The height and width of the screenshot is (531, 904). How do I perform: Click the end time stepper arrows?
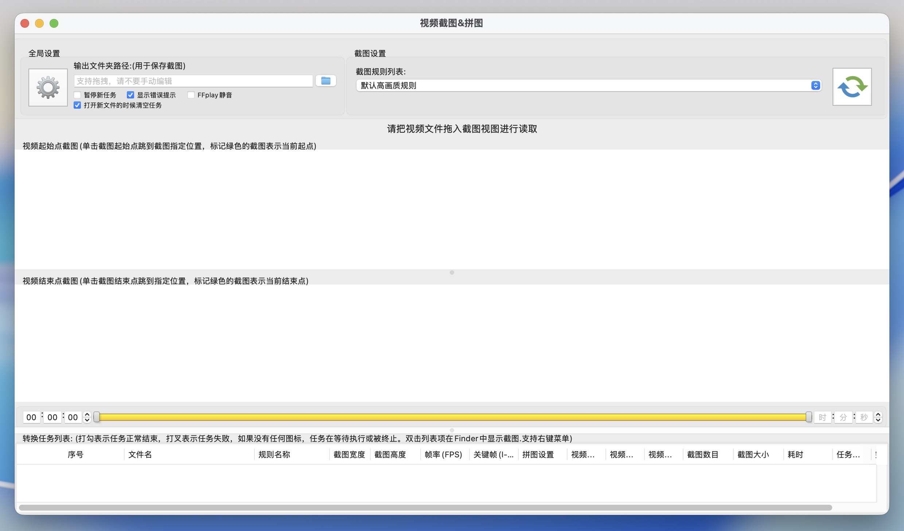[878, 417]
